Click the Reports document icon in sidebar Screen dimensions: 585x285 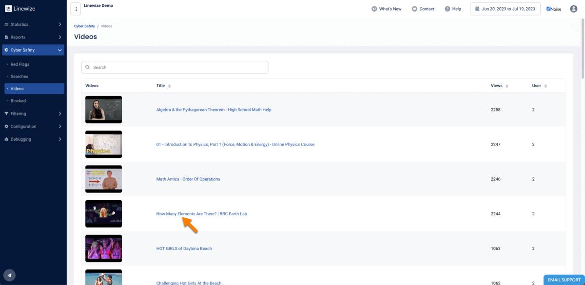tap(6, 37)
